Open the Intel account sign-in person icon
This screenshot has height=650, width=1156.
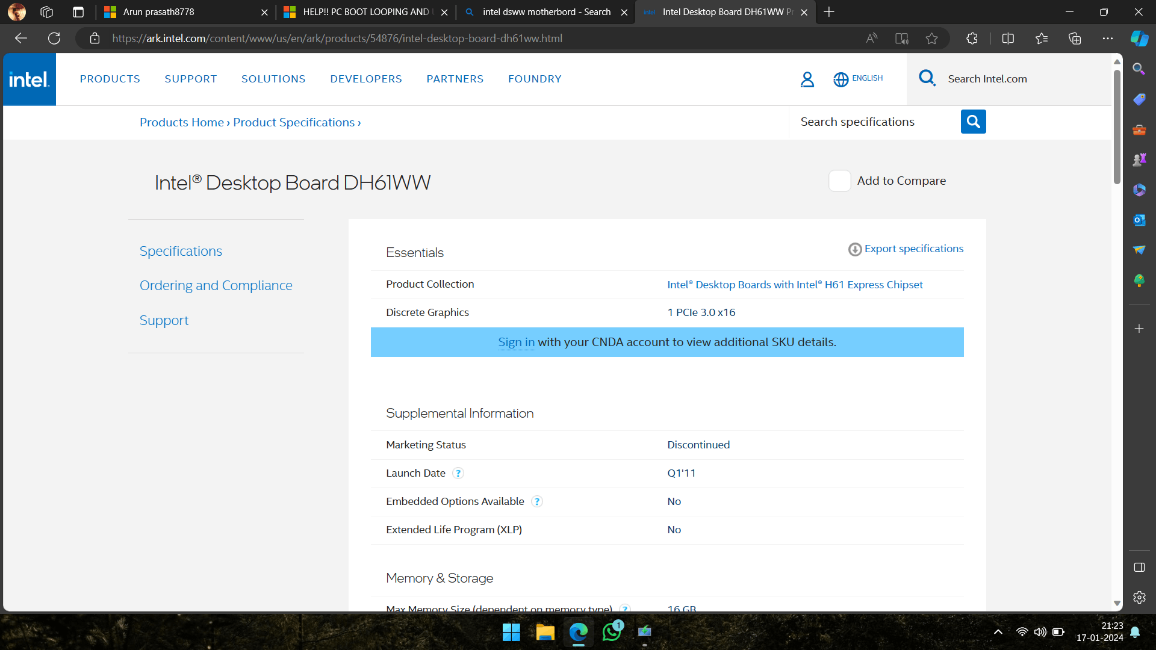[x=807, y=79]
